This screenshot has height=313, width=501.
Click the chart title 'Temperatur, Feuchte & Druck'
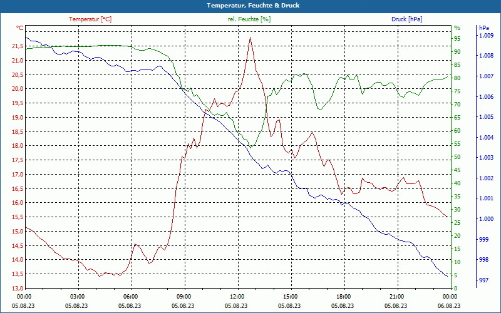[253, 6]
